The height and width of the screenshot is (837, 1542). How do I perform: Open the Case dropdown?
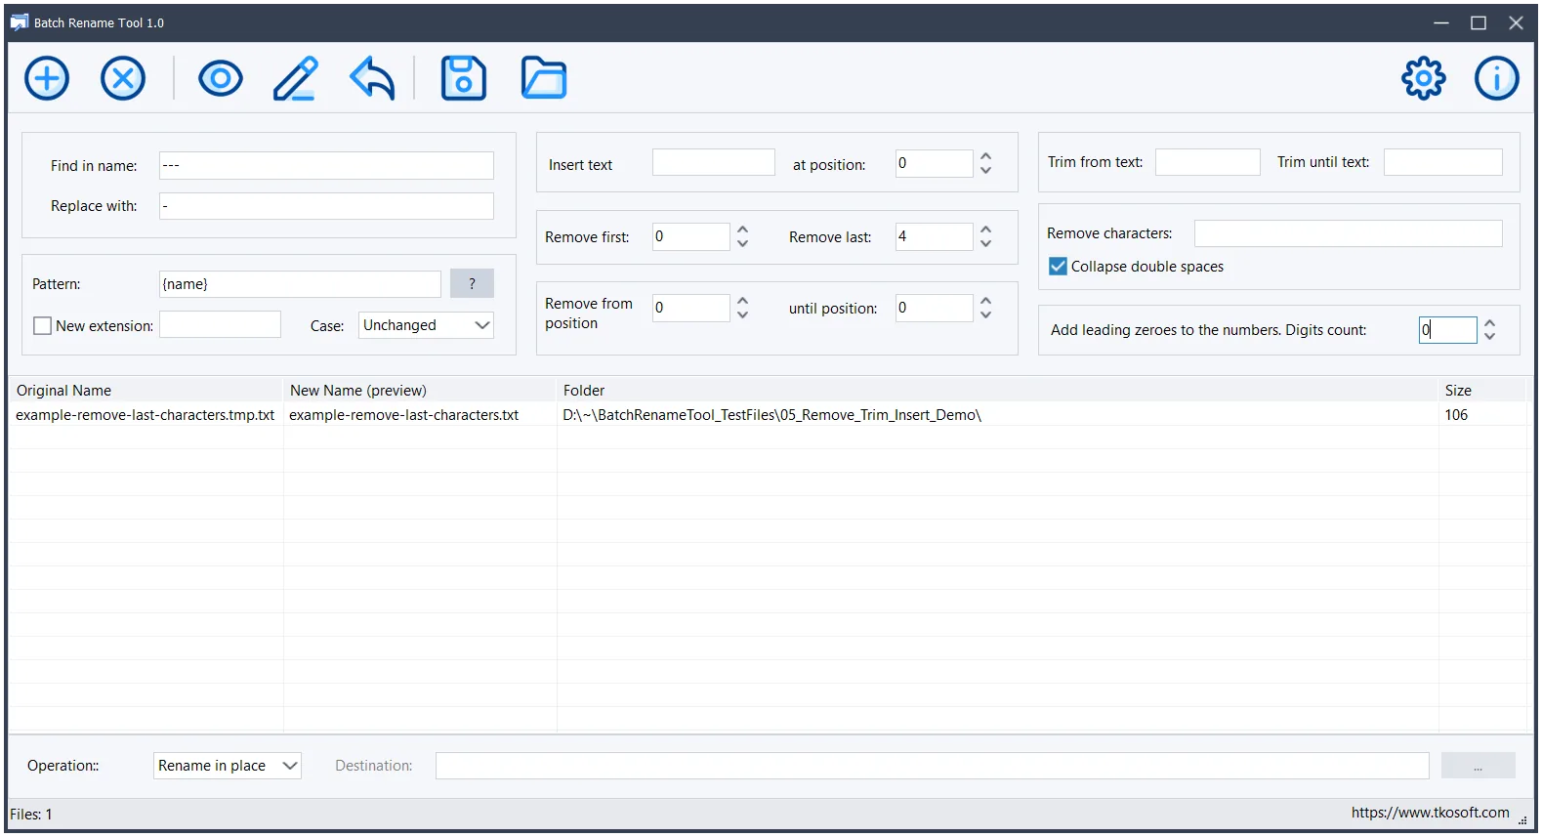[x=427, y=325]
